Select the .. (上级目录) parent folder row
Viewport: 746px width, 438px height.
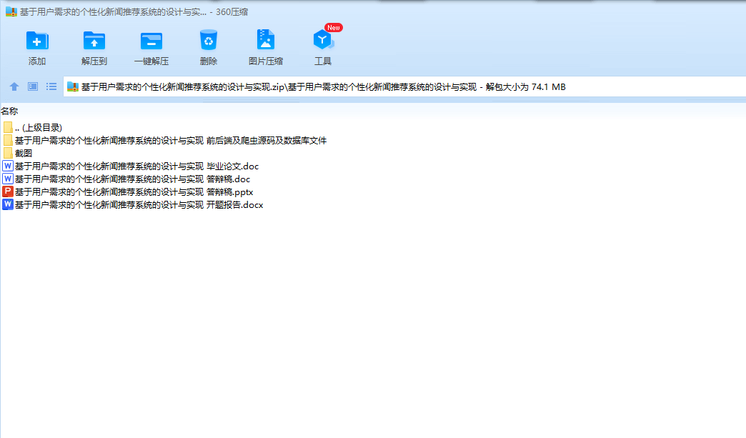point(32,127)
